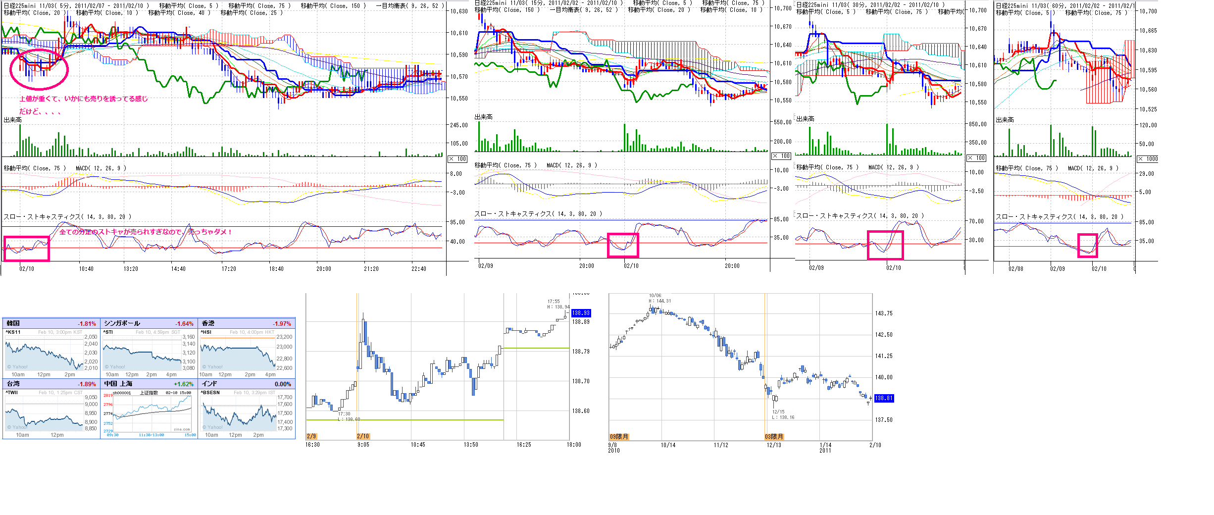Viewport: 1214px width, 515px height.
Task: Click the ^BSESN ticker symbol
Action: (x=210, y=393)
